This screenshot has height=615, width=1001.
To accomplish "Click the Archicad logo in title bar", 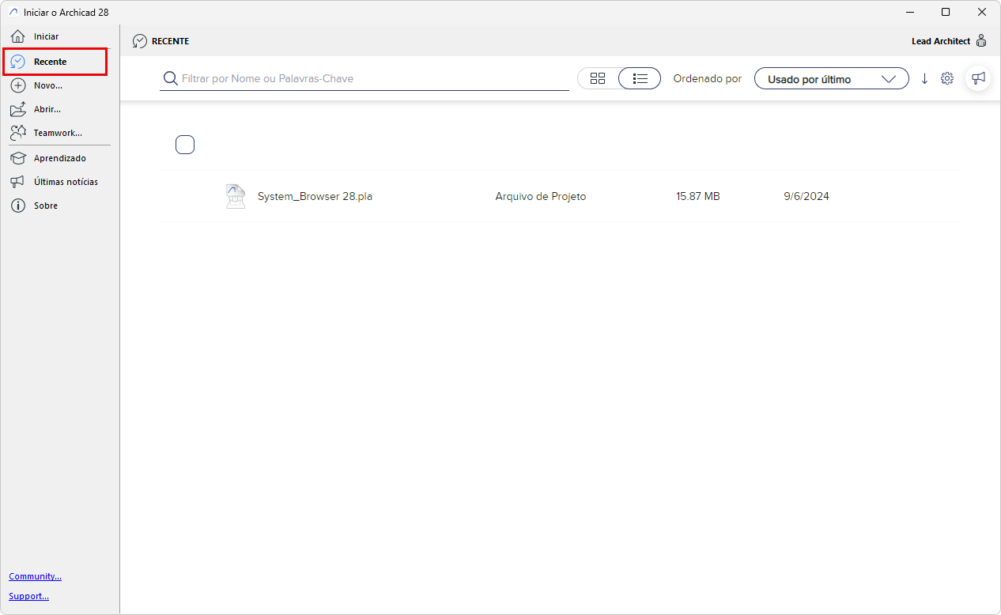I will coord(13,12).
